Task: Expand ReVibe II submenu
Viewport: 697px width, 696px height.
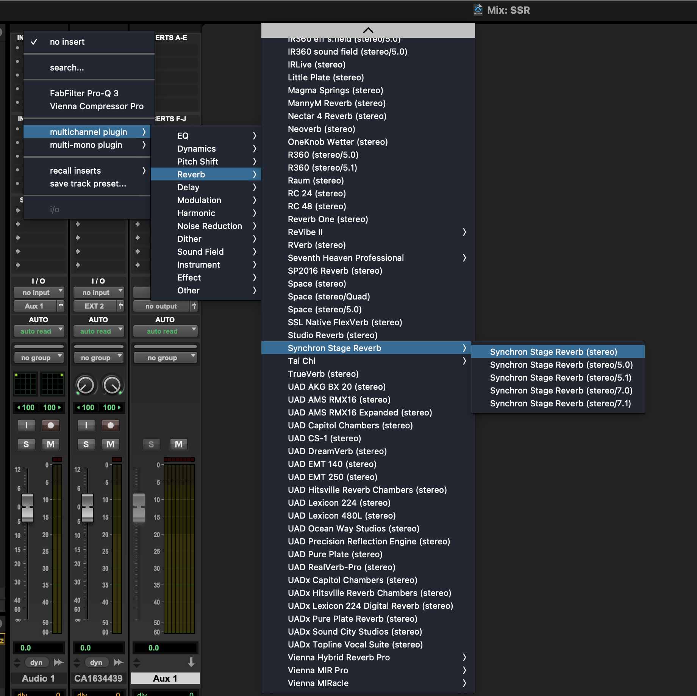Action: (x=368, y=232)
